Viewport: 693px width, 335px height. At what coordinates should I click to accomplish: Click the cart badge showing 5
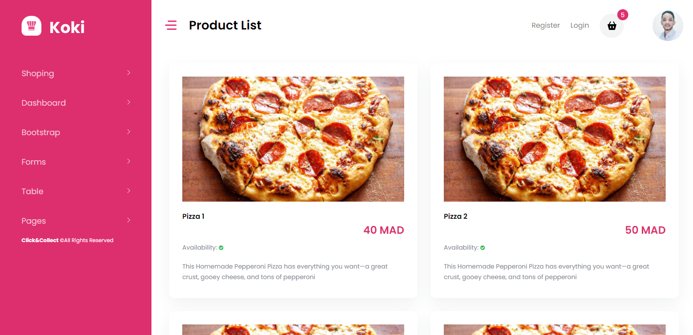[622, 15]
